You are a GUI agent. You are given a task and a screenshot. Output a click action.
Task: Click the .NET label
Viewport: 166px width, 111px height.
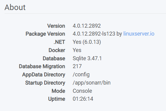59,42
